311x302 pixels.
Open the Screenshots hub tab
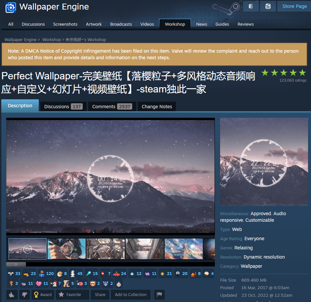[x=65, y=24]
